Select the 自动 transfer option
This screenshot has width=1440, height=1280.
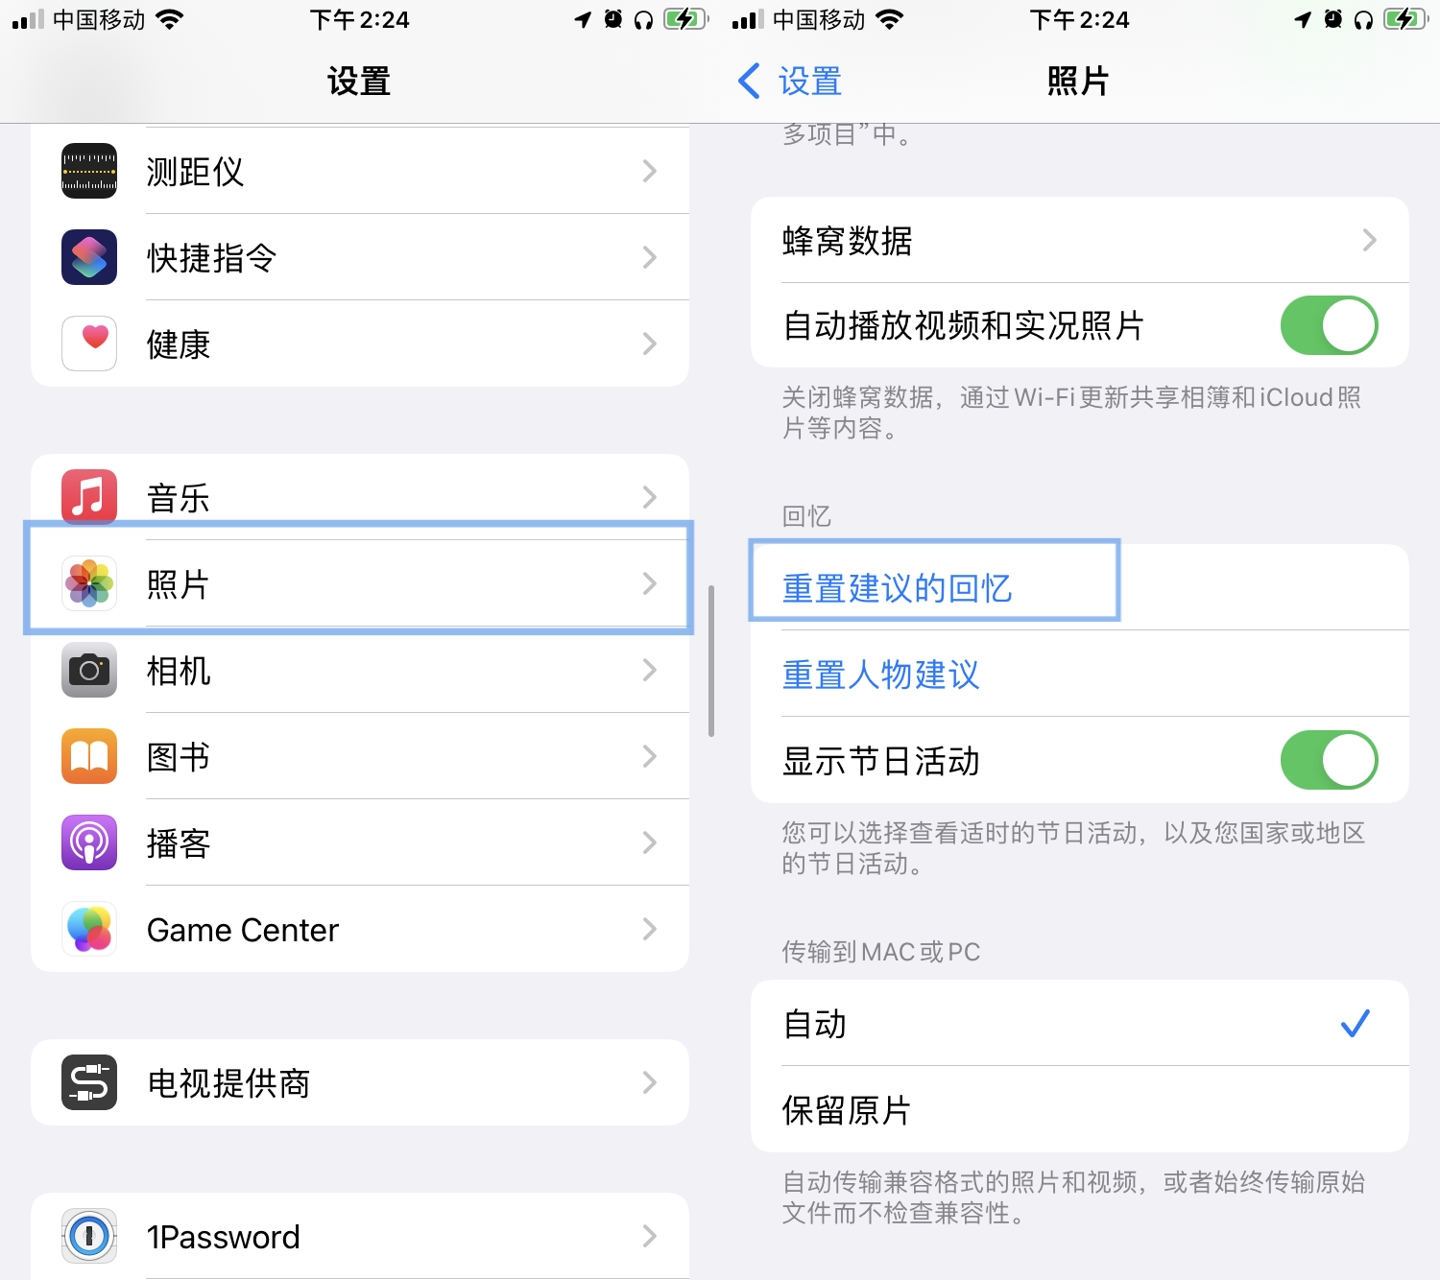point(1080,1023)
